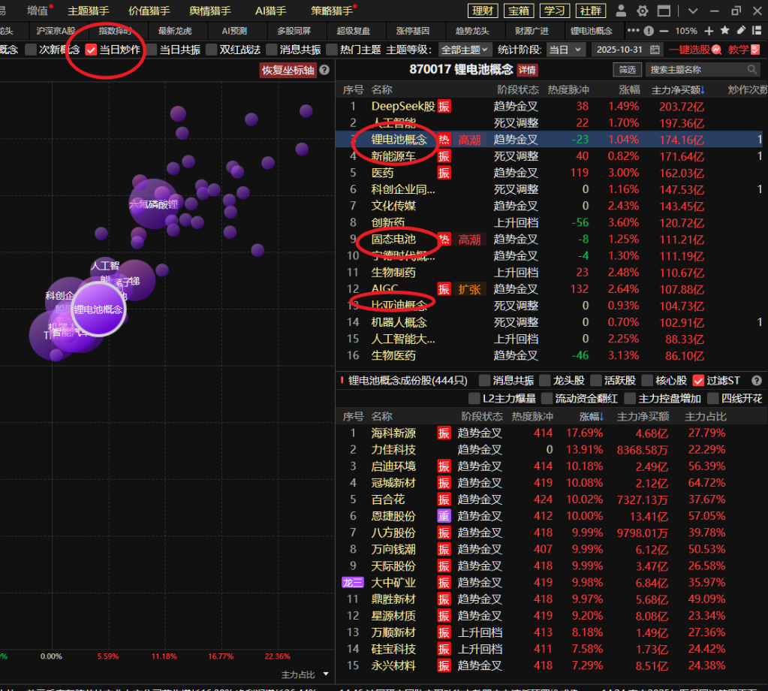Click the user account icon

[621, 11]
